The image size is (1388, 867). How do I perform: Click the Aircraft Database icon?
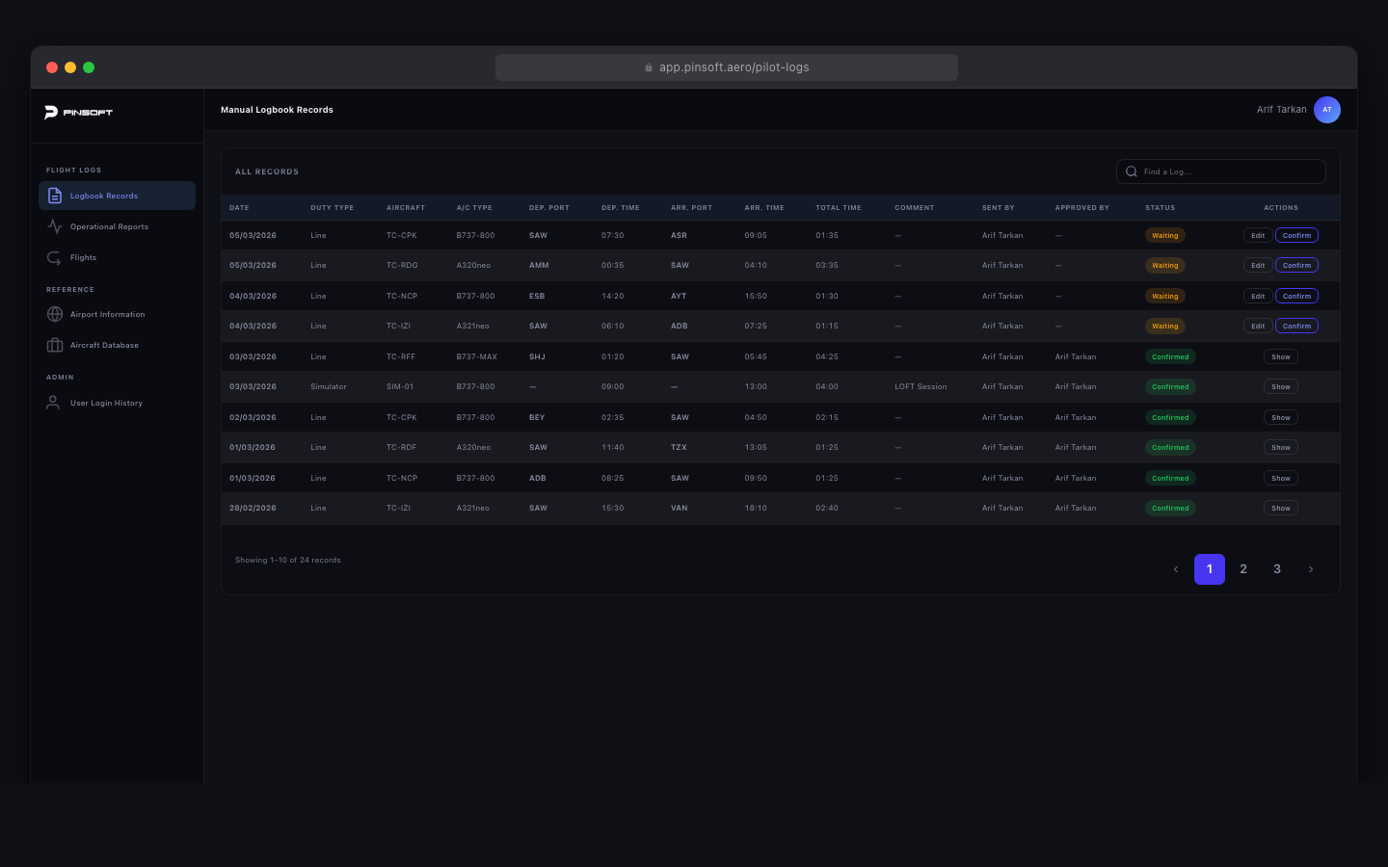tap(55, 345)
